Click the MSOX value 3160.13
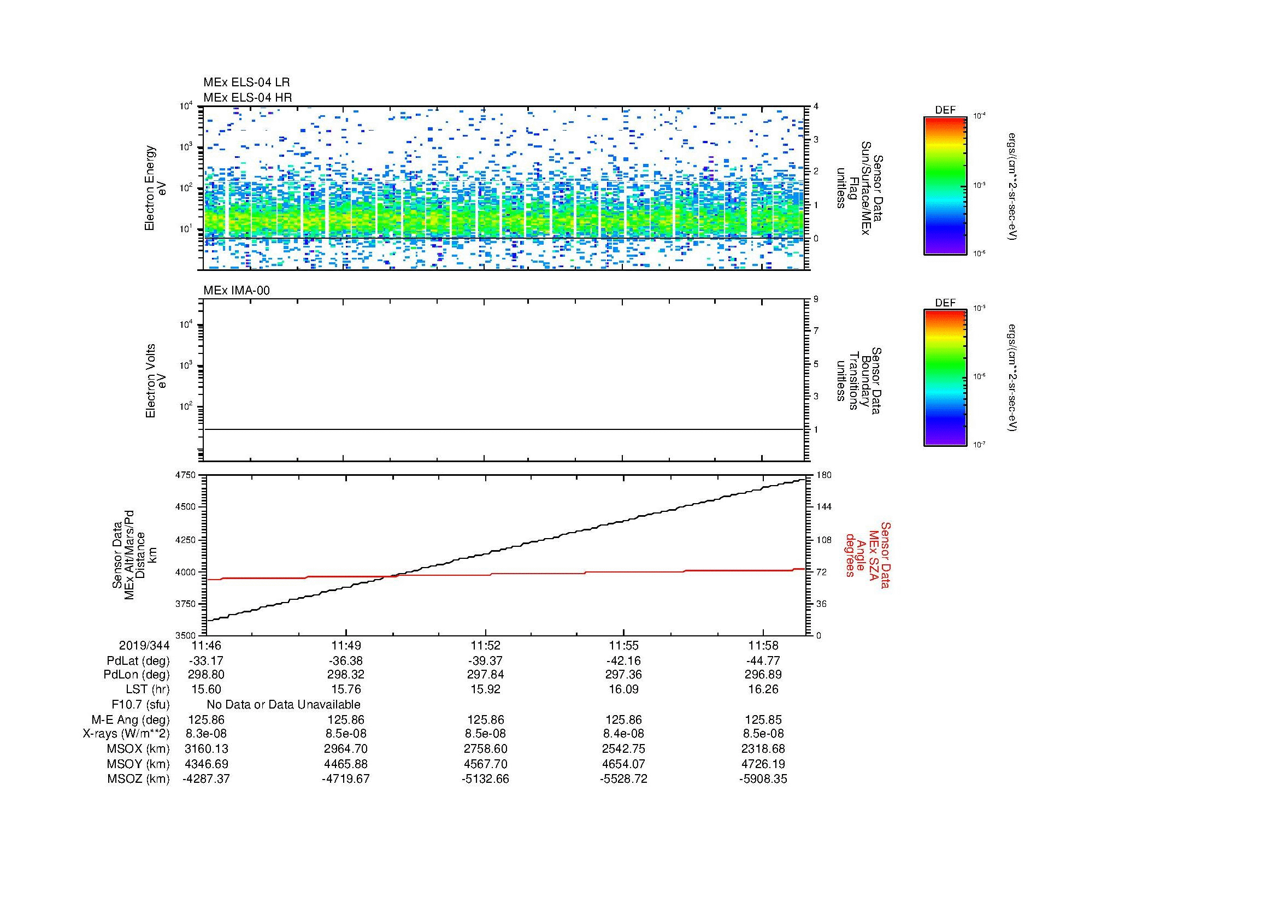Screen dimensions: 1278x903 point(207,749)
